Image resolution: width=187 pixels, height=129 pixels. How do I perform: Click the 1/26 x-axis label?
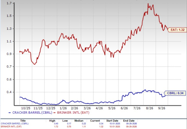[63, 108]
